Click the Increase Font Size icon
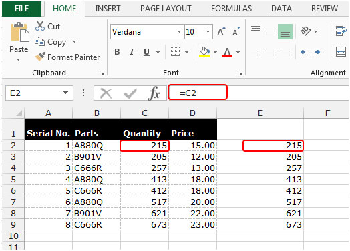Viewport: 350px width, 251px height. [x=221, y=32]
